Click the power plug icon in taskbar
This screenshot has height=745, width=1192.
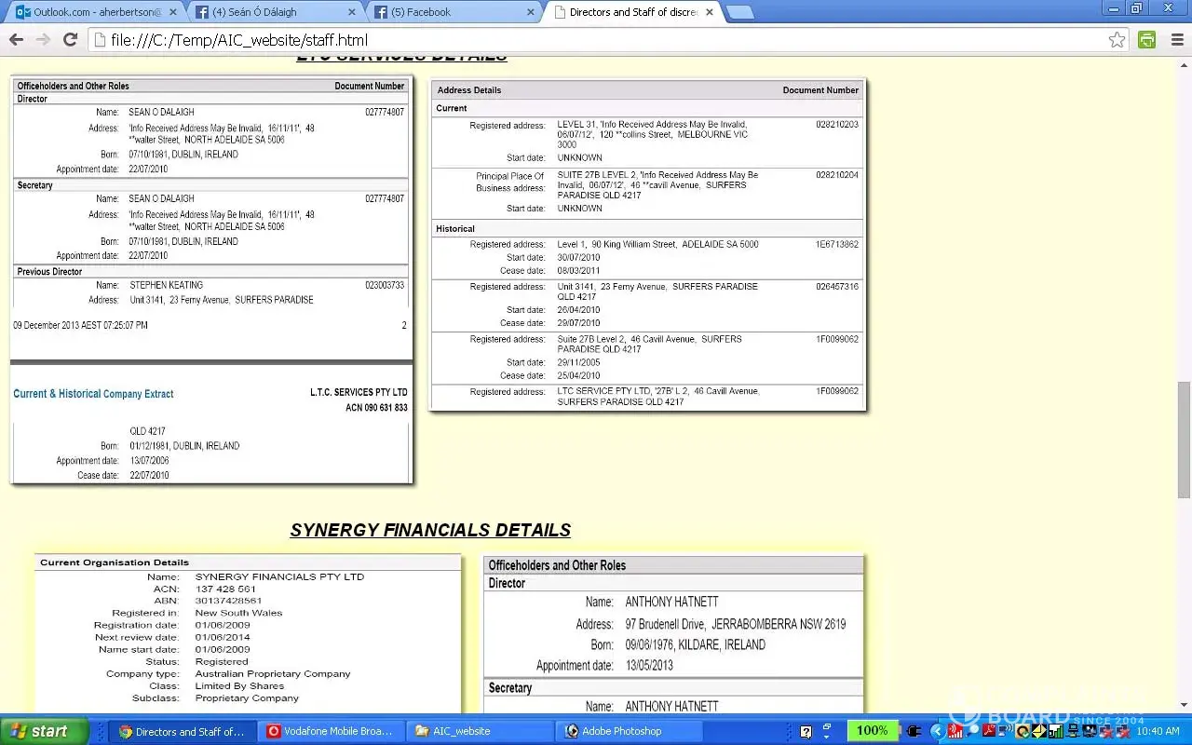[914, 731]
